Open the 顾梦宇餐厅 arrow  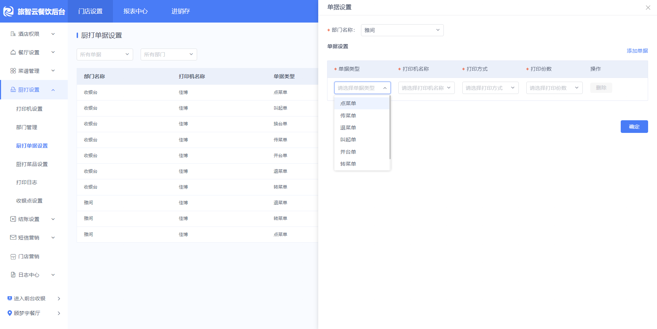pos(59,313)
